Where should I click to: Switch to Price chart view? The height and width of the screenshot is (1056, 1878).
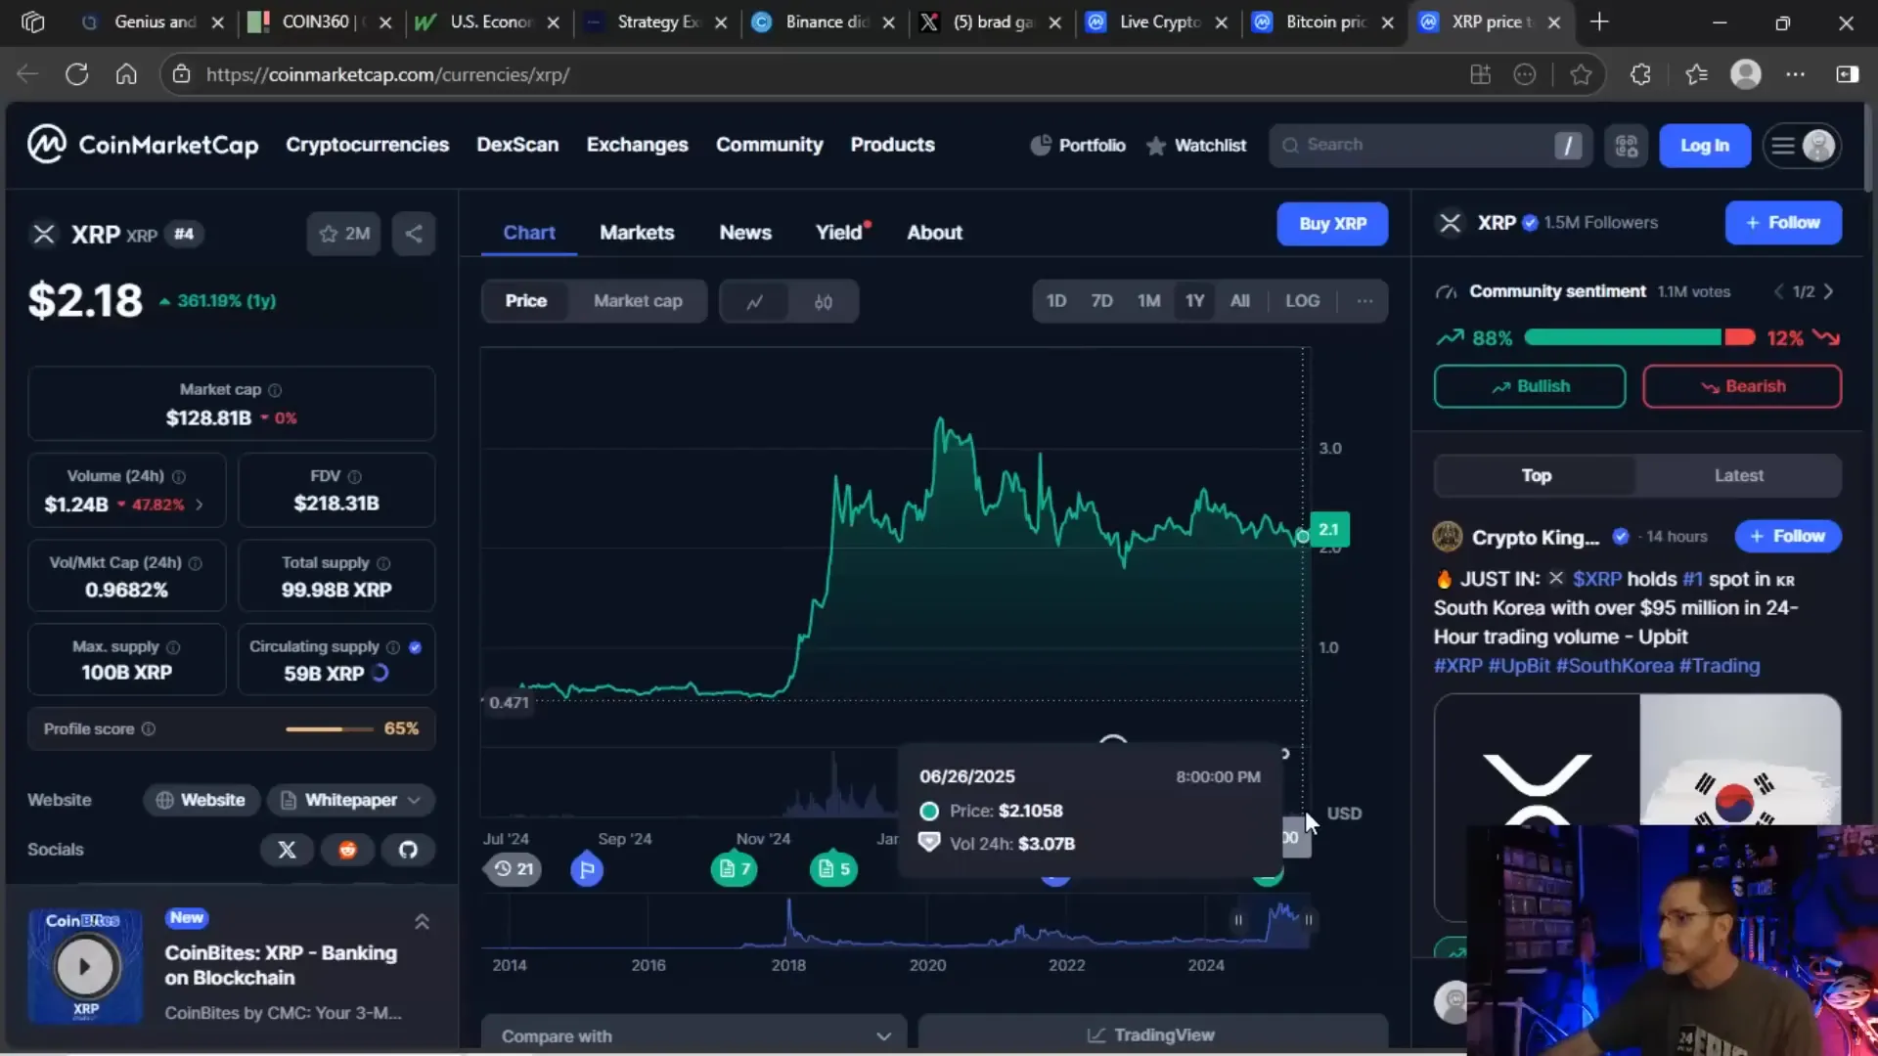[525, 301]
